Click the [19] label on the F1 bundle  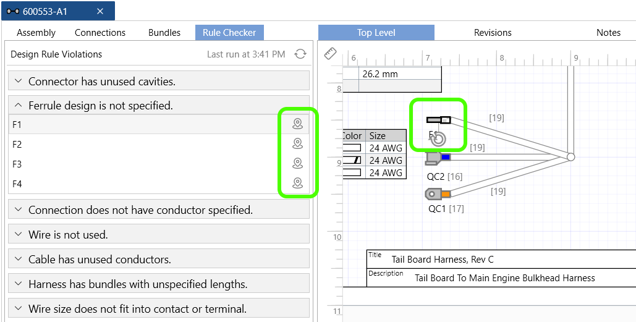(496, 117)
